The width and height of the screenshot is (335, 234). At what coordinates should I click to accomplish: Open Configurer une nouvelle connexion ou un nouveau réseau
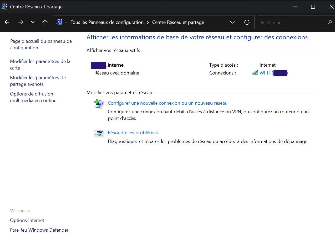click(167, 103)
